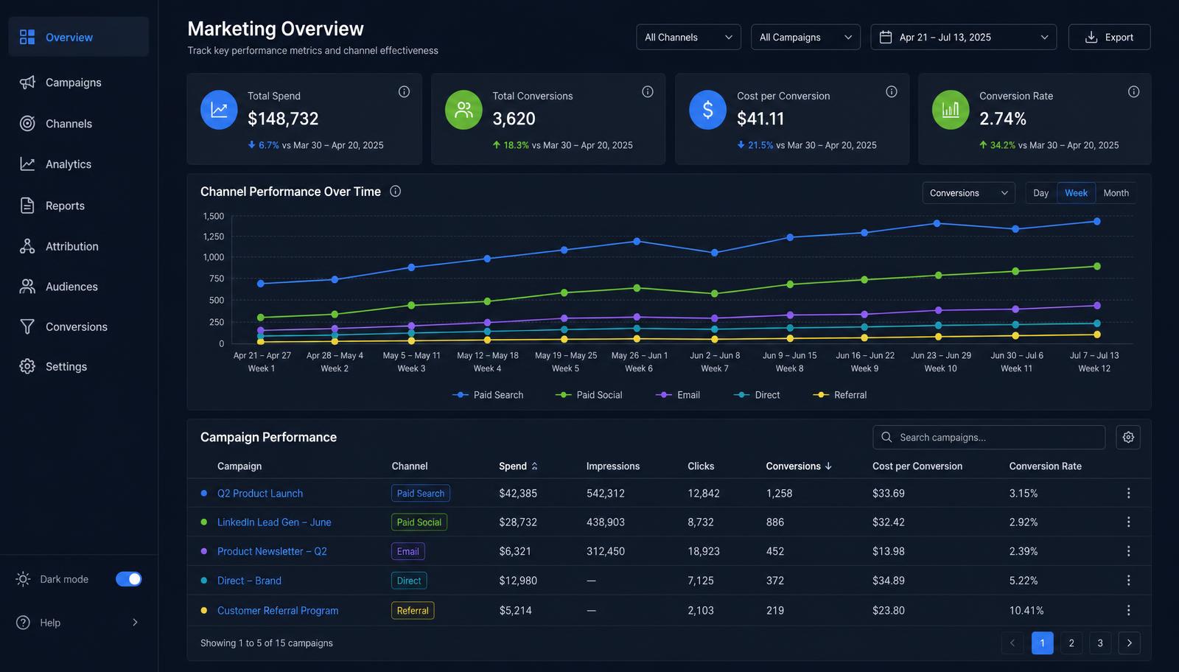Open the Overview dashboard icon in sidebar

pos(27,37)
